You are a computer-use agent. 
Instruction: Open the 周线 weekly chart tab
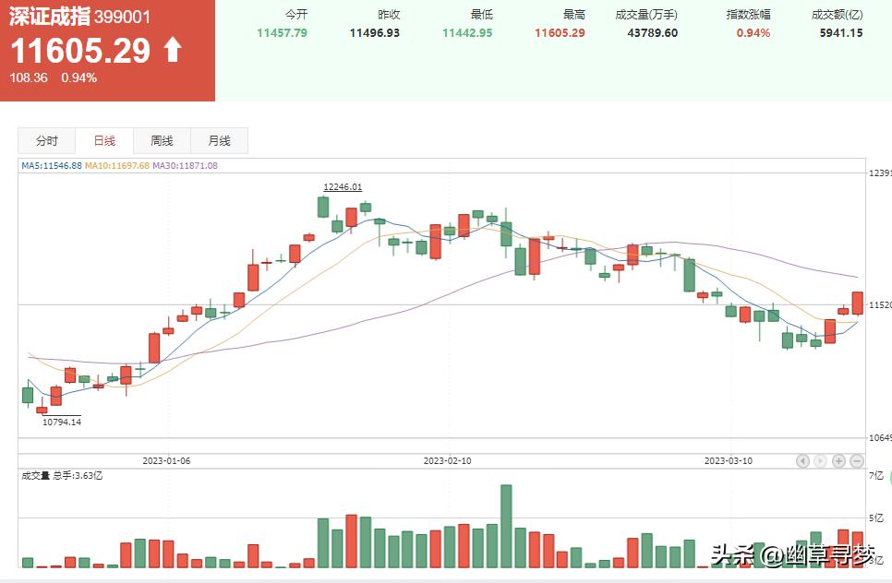[x=161, y=140]
